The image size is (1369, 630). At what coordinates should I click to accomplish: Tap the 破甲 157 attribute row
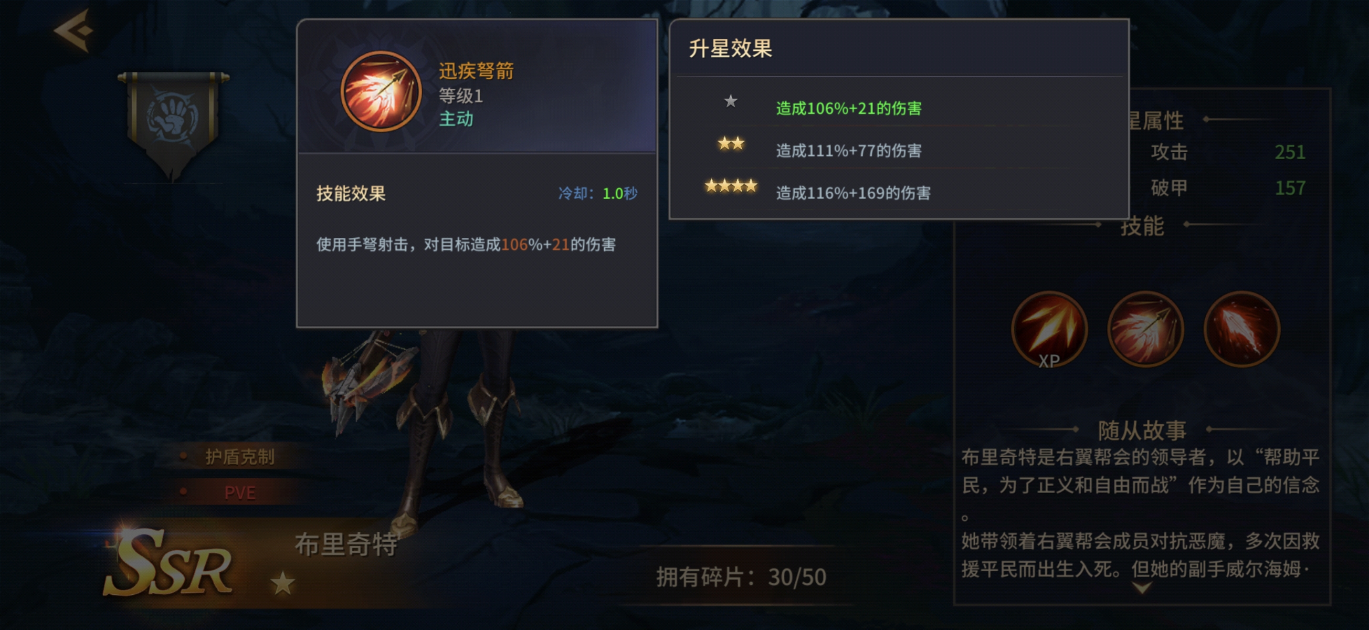1228,187
